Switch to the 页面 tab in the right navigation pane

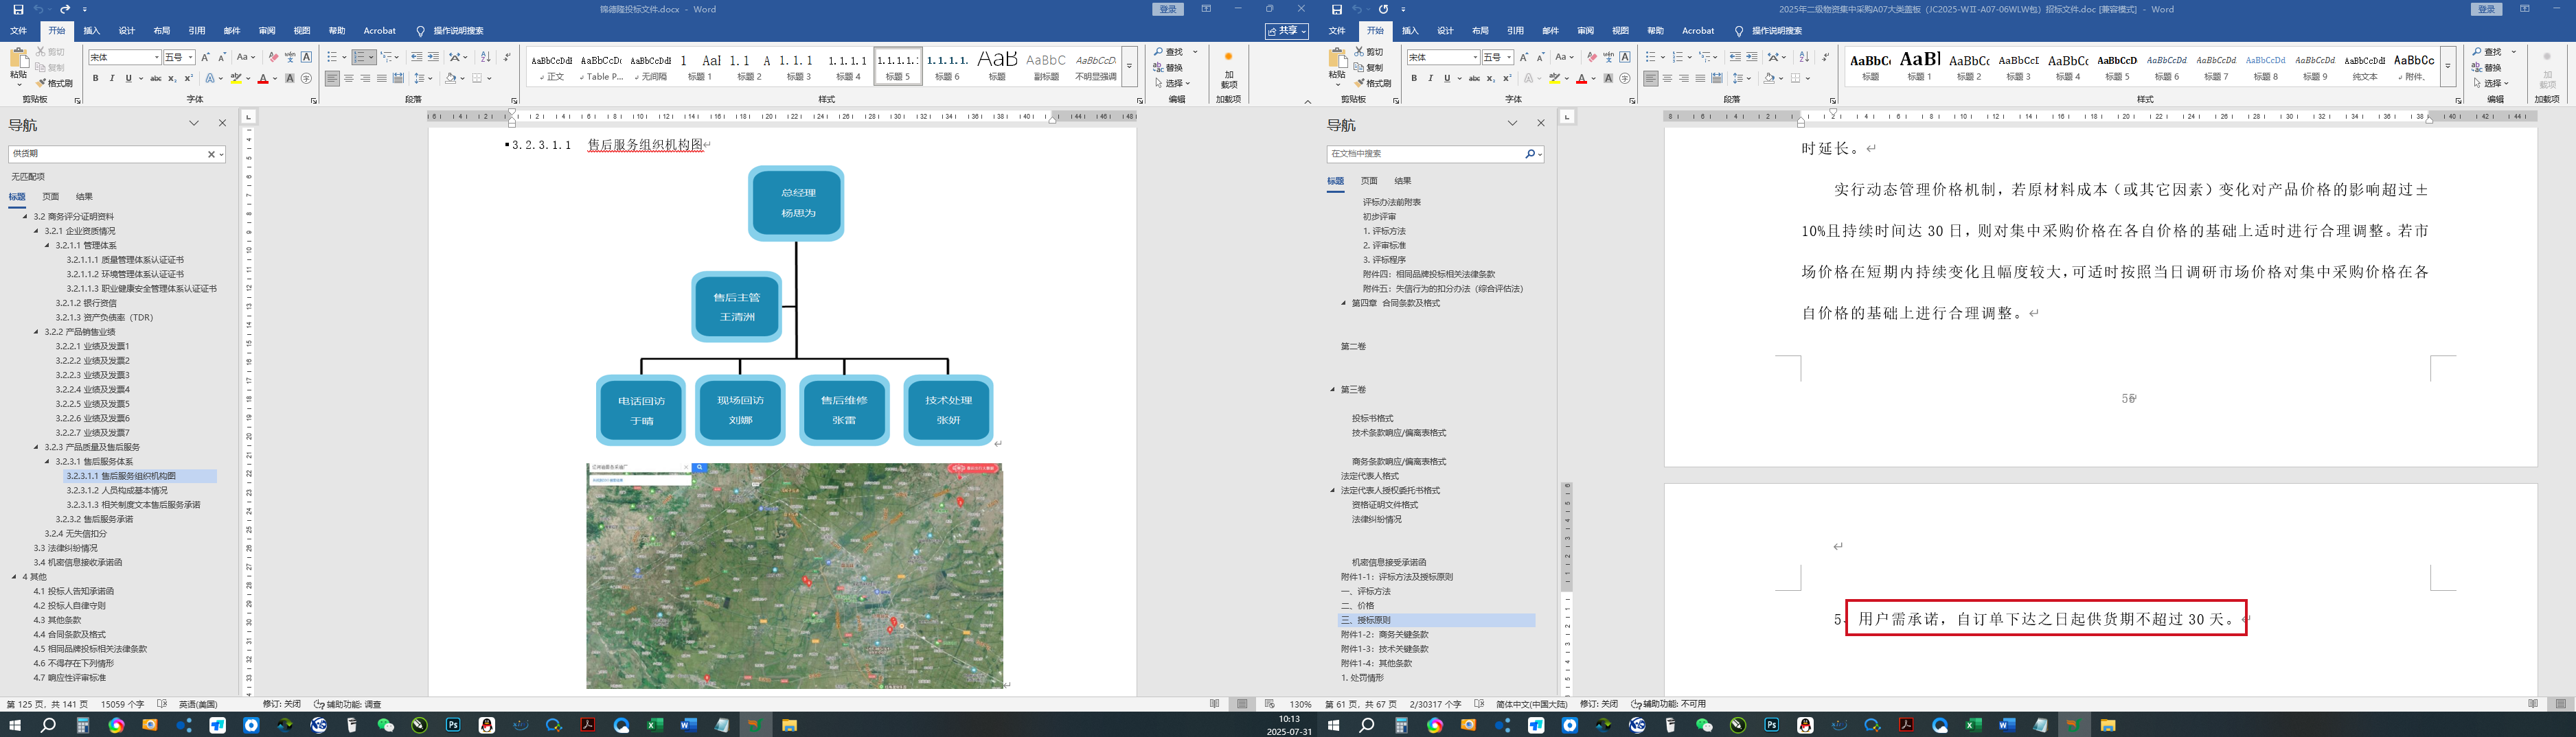[x=1369, y=180]
